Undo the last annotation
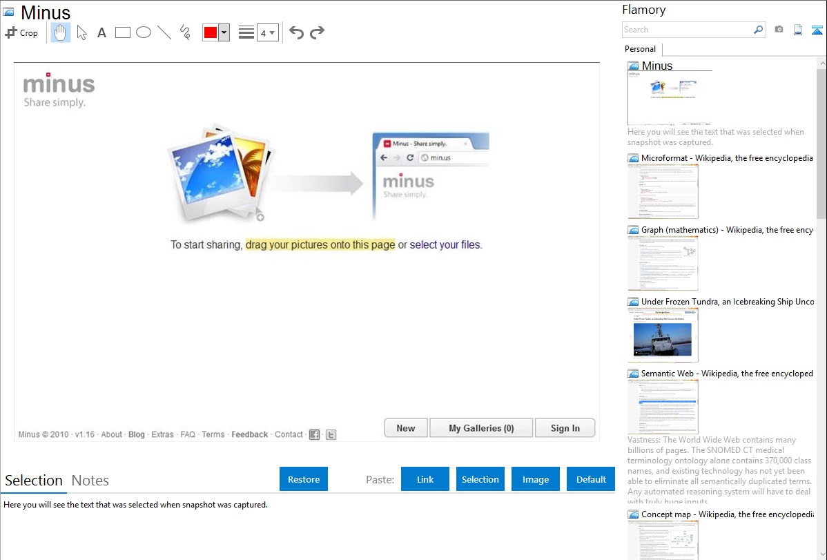 pyautogui.click(x=296, y=32)
